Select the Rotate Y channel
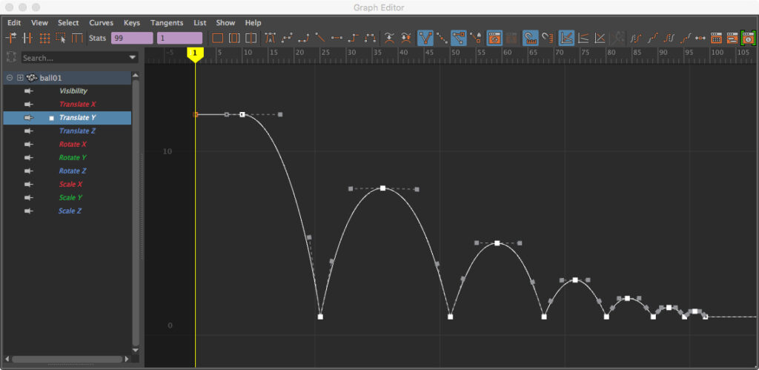The image size is (759, 370). [x=73, y=158]
